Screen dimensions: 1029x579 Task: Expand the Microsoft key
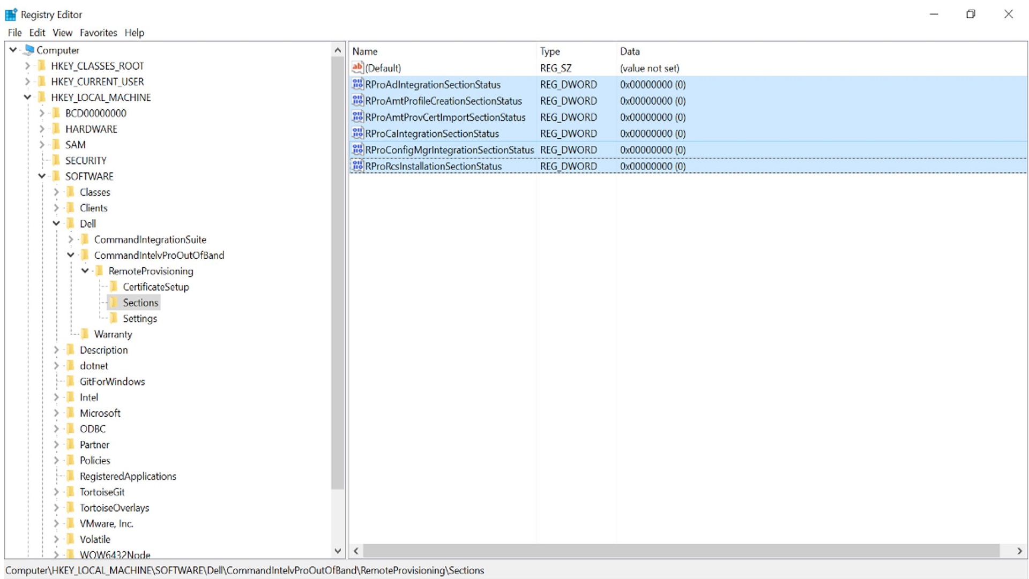click(x=56, y=413)
